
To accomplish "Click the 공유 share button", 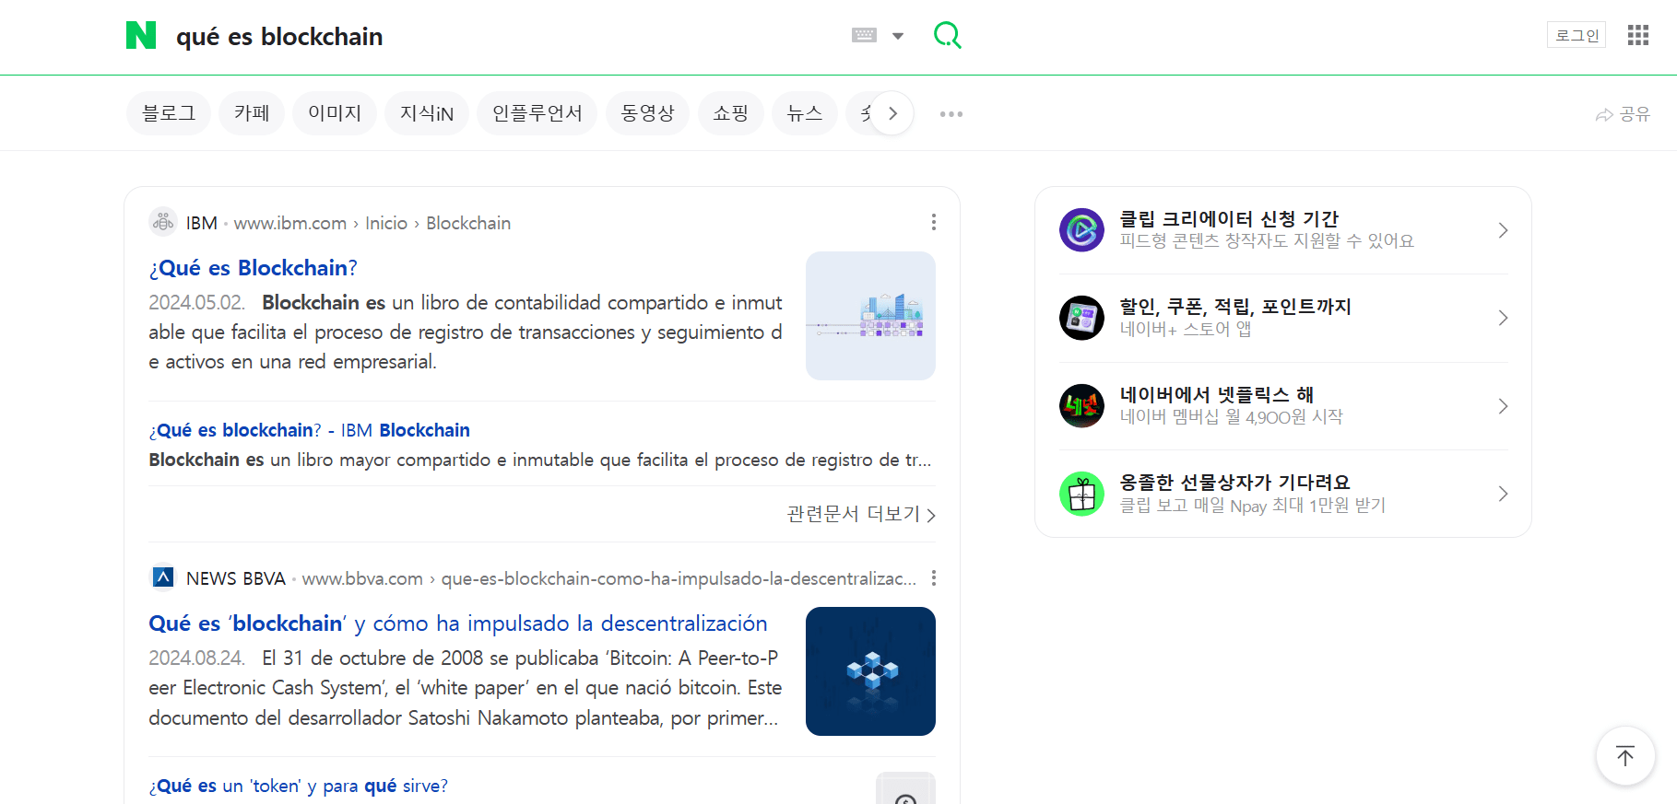I will coord(1623,114).
